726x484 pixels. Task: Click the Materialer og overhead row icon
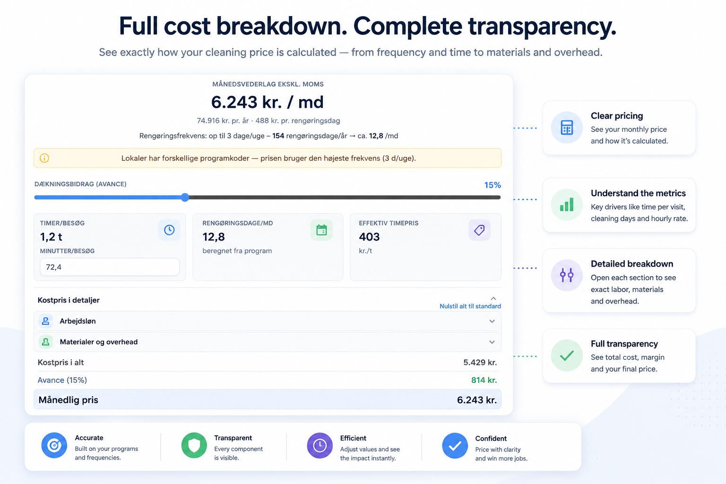[46, 342]
